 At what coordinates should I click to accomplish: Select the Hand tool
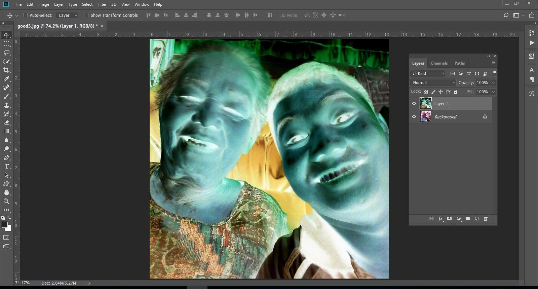click(x=6, y=192)
